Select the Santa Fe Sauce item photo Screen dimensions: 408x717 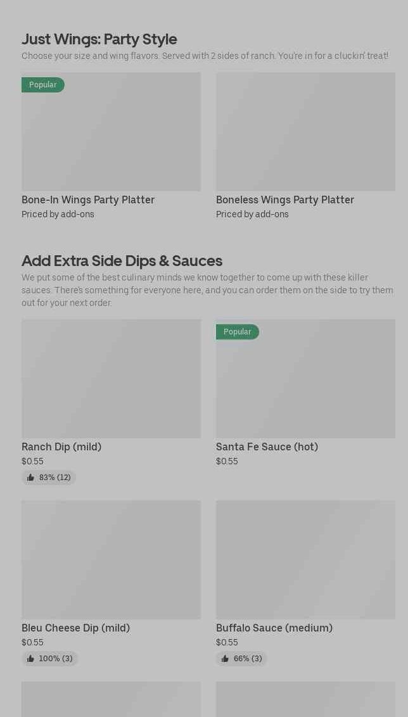[305, 385]
